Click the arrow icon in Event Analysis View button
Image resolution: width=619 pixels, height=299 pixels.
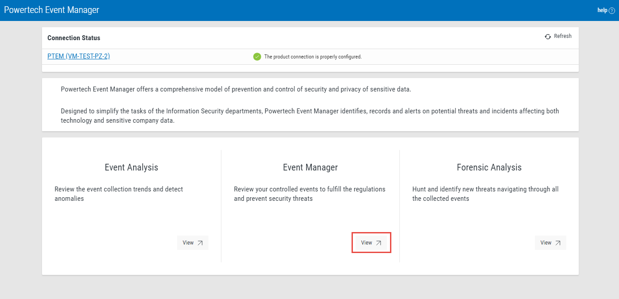(200, 243)
